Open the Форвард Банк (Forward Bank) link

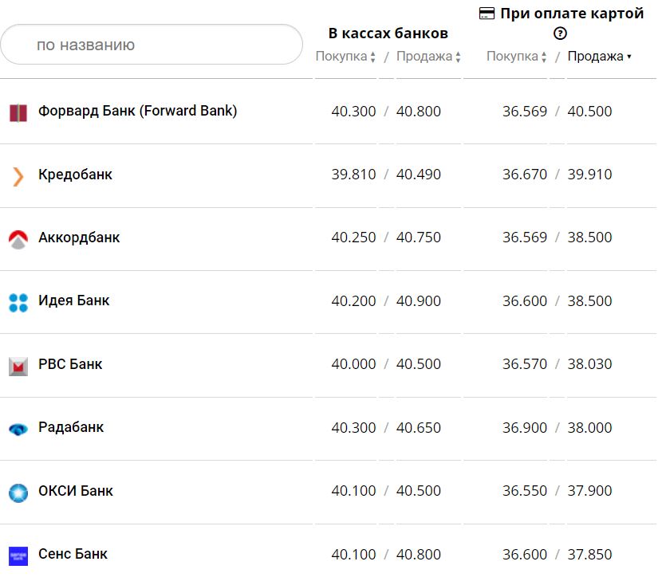137,111
